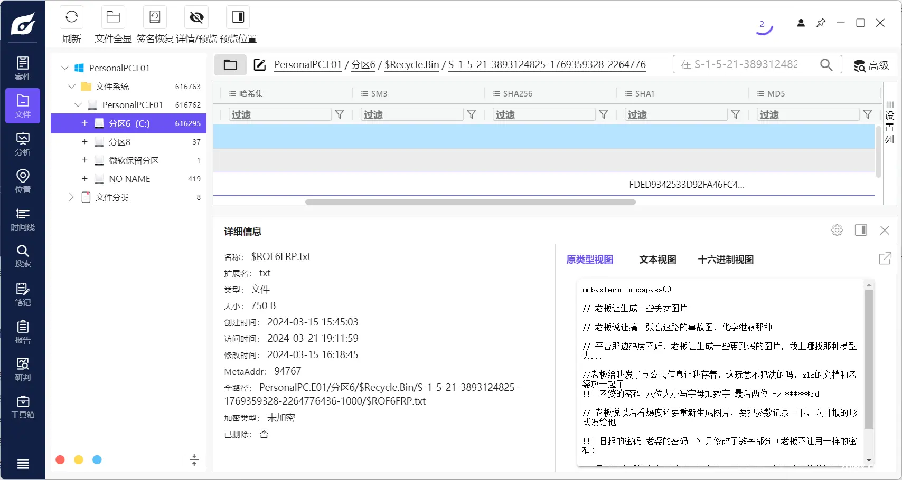Click the S-1-5-21 folder breadcrumb link
Screen dimensions: 902x480
click(547, 64)
